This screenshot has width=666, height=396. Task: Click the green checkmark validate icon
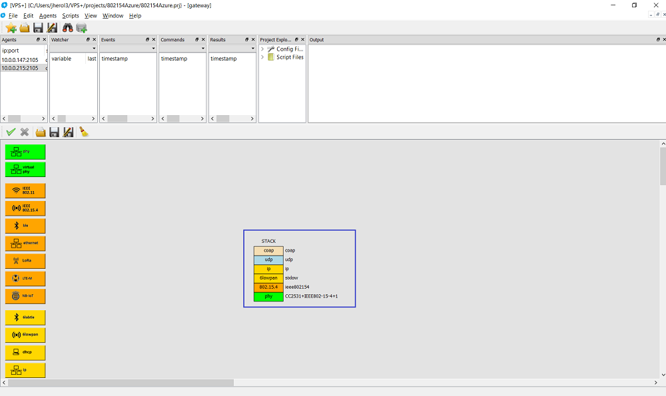click(11, 132)
